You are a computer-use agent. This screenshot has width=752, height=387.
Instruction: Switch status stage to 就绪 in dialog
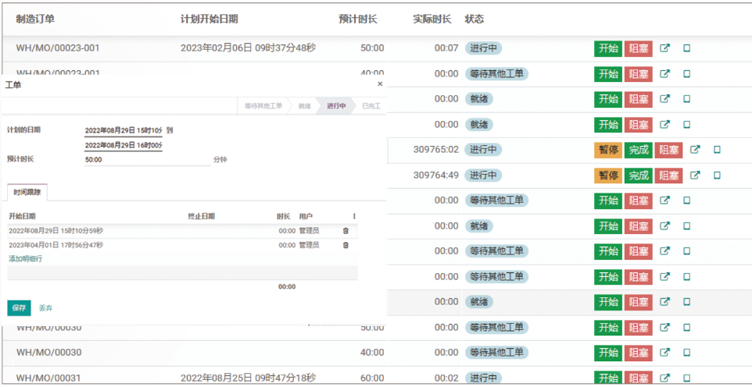tap(304, 106)
